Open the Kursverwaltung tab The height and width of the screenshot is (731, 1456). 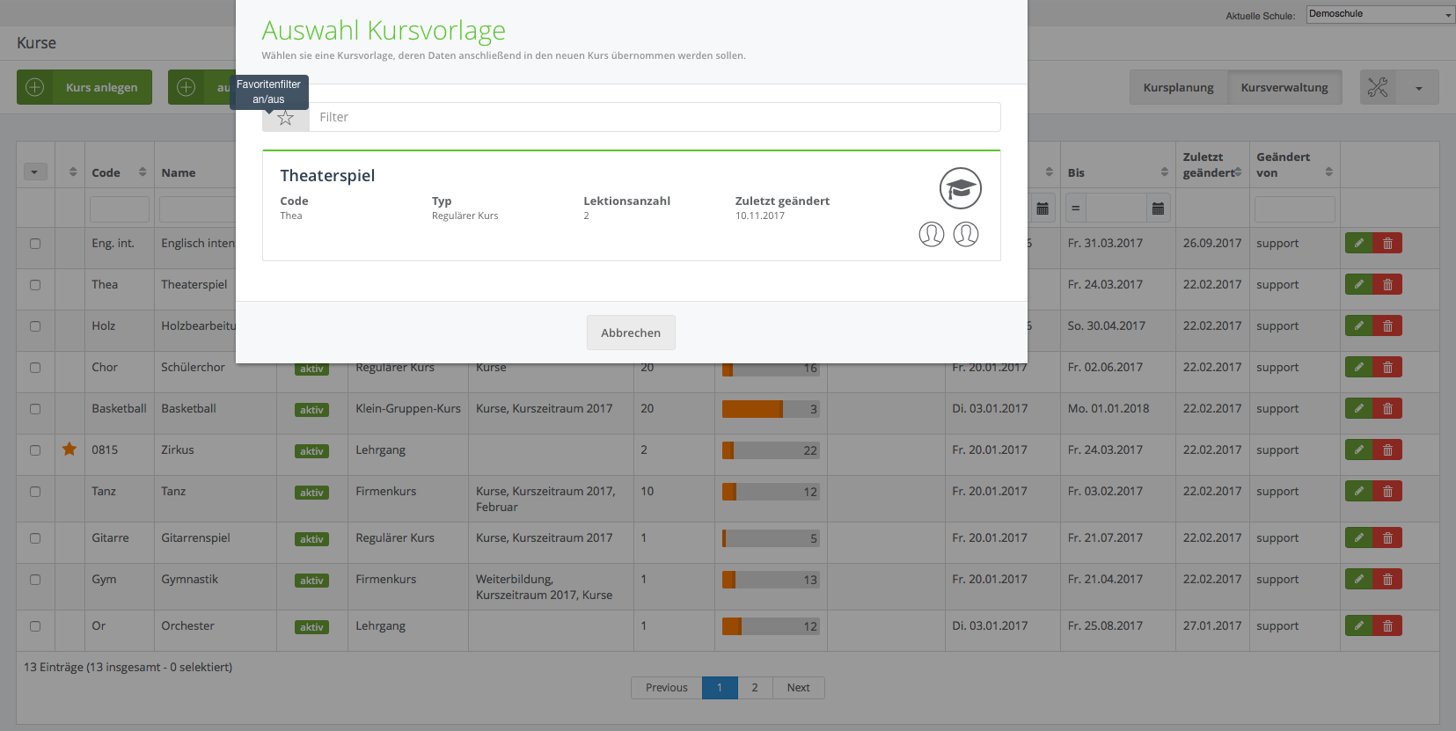click(1284, 87)
